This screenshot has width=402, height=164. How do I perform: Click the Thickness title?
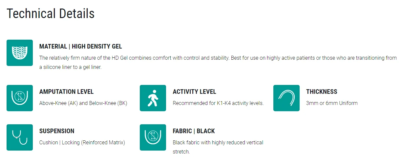click(322, 92)
